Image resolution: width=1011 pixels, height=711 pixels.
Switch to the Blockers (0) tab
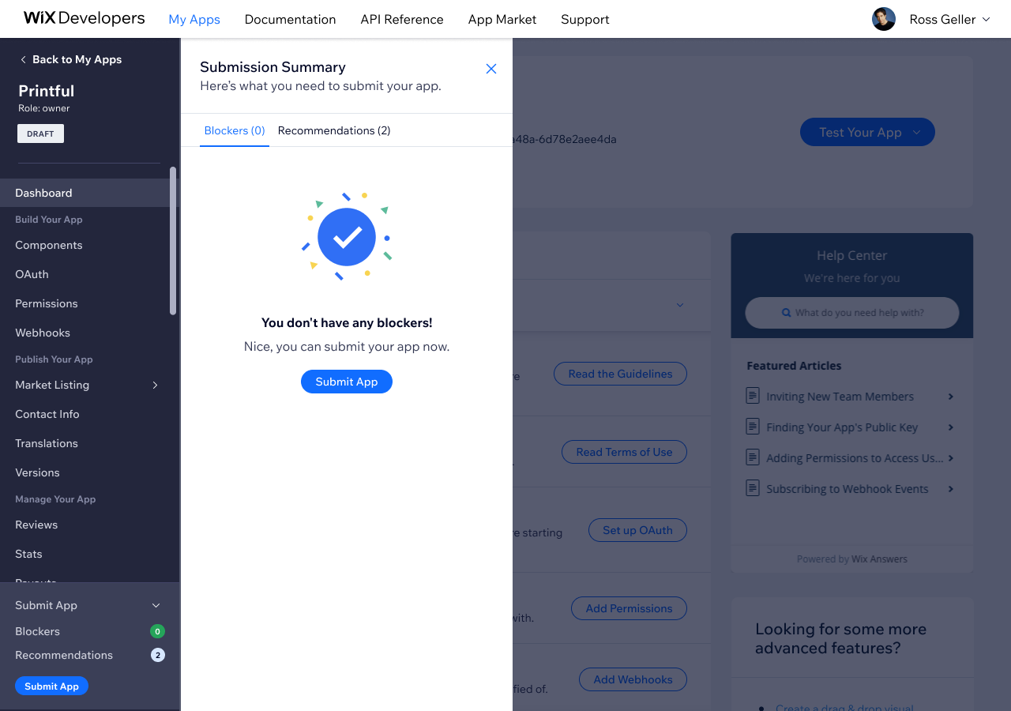point(235,130)
